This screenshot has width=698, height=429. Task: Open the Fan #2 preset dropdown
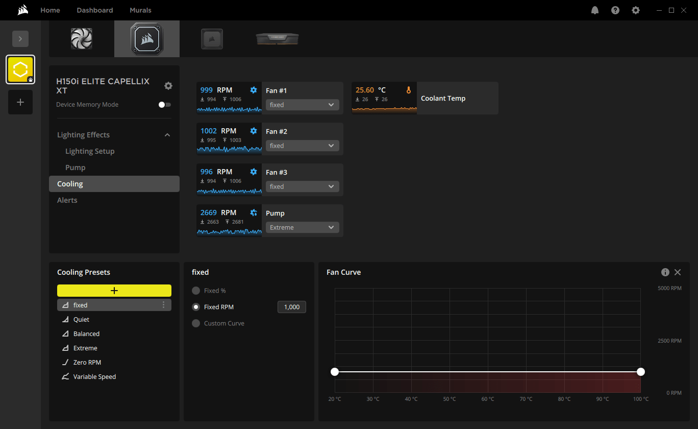[303, 146]
